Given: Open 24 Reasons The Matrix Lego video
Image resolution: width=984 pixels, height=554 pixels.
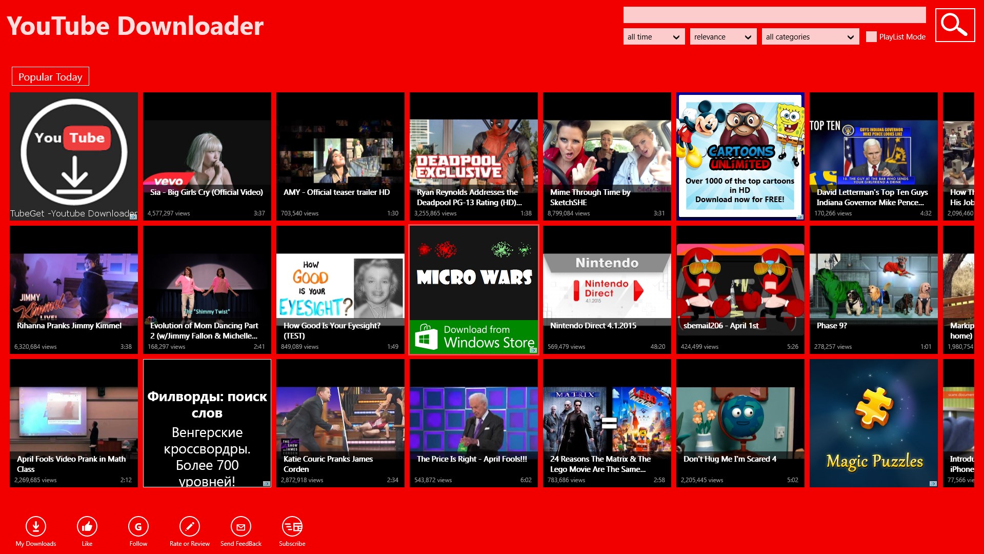Looking at the screenshot, I should [x=607, y=423].
